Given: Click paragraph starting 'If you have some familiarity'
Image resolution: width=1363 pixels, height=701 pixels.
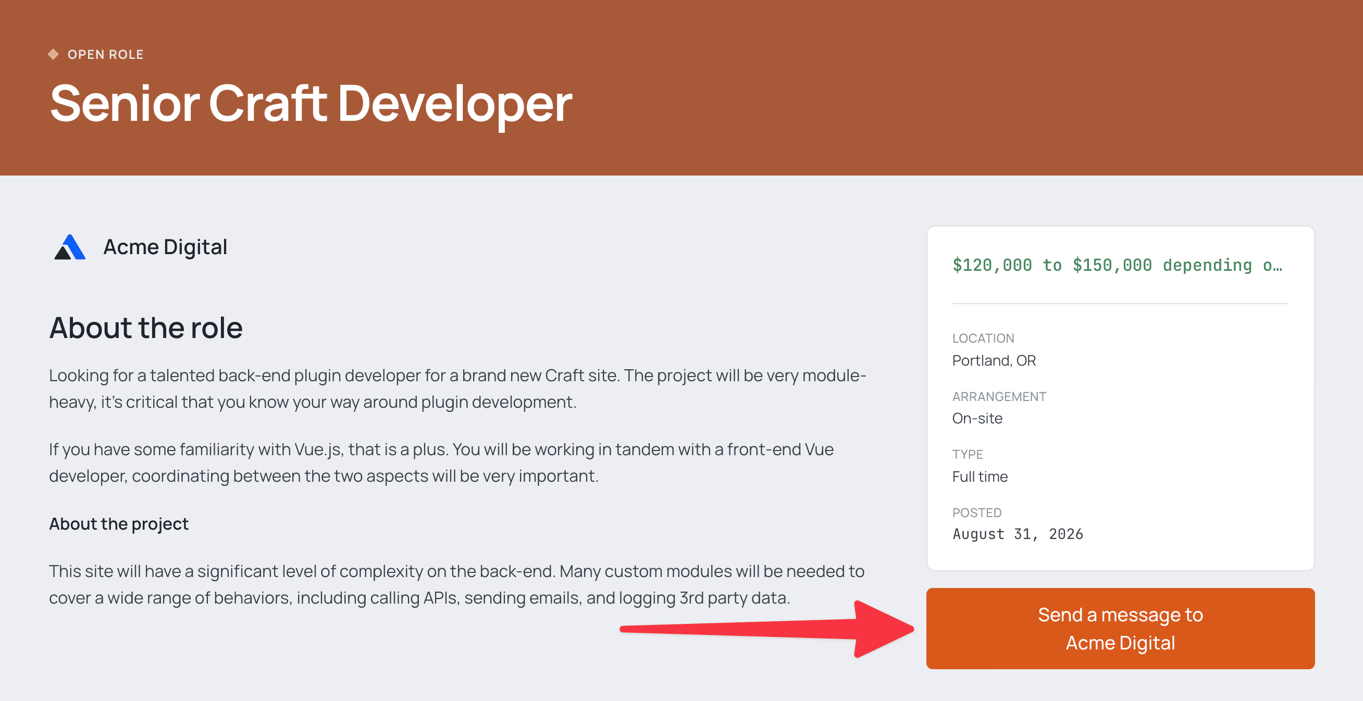Looking at the screenshot, I should [x=441, y=462].
